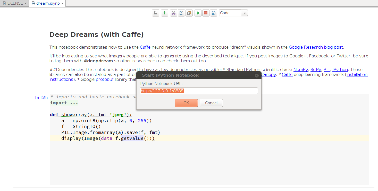
Task: Restart kernel using blue refresh icon
Action: click(x=213, y=13)
